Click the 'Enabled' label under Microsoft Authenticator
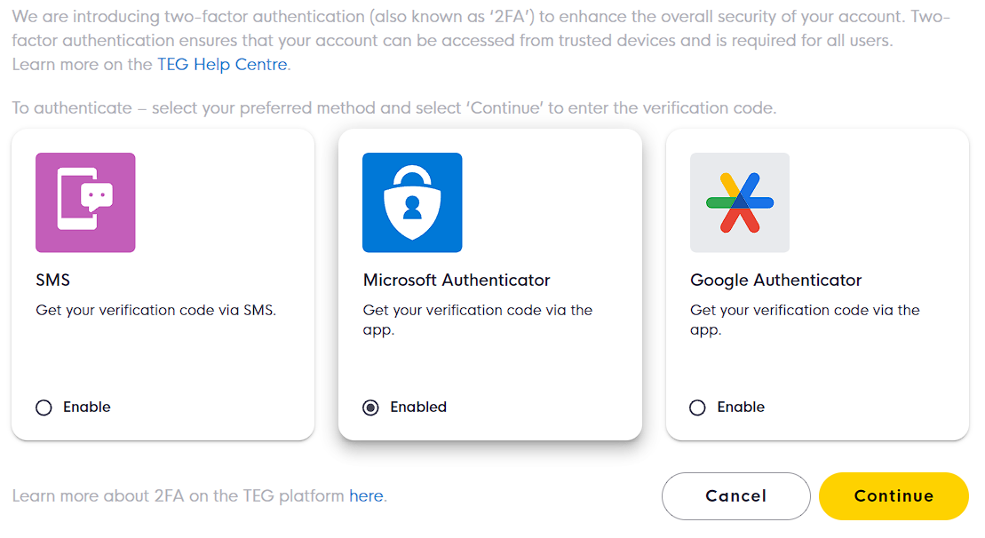The height and width of the screenshot is (538, 985). coord(418,407)
